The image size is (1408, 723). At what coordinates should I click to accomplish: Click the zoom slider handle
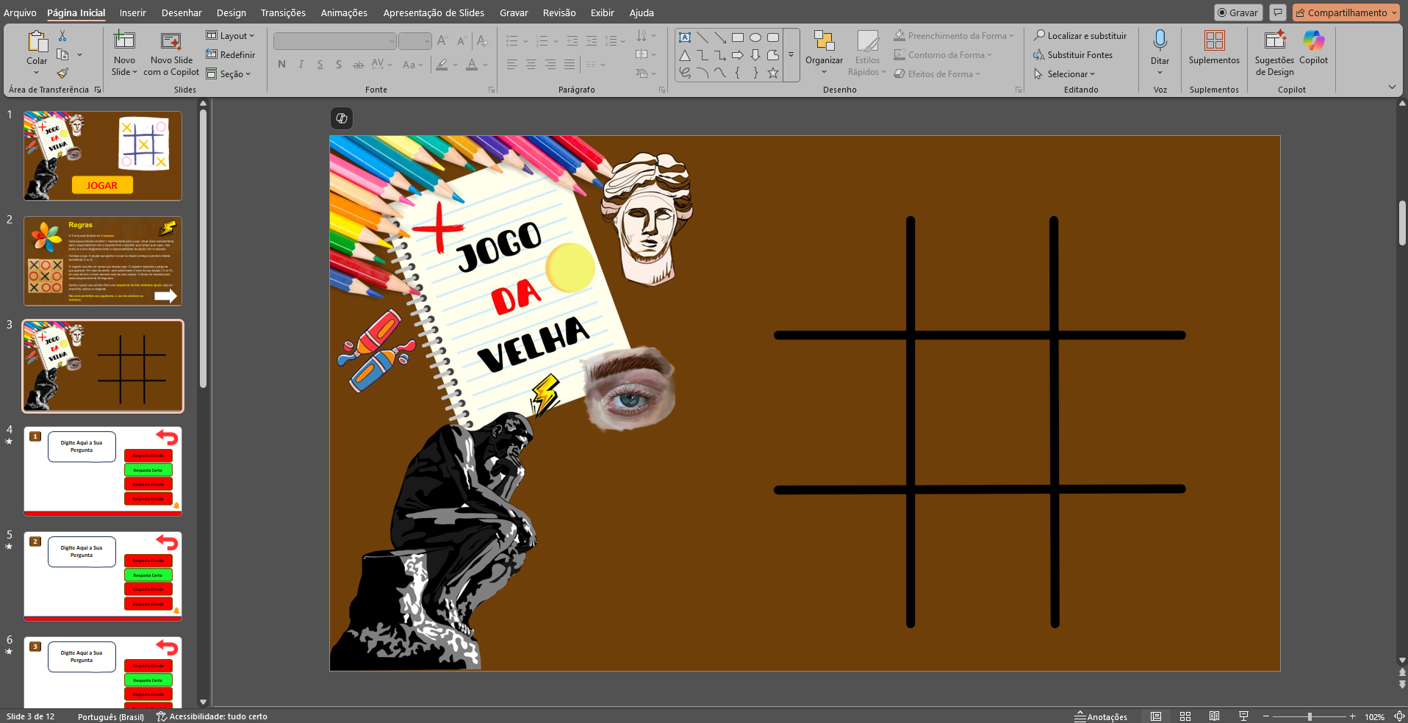click(1310, 716)
